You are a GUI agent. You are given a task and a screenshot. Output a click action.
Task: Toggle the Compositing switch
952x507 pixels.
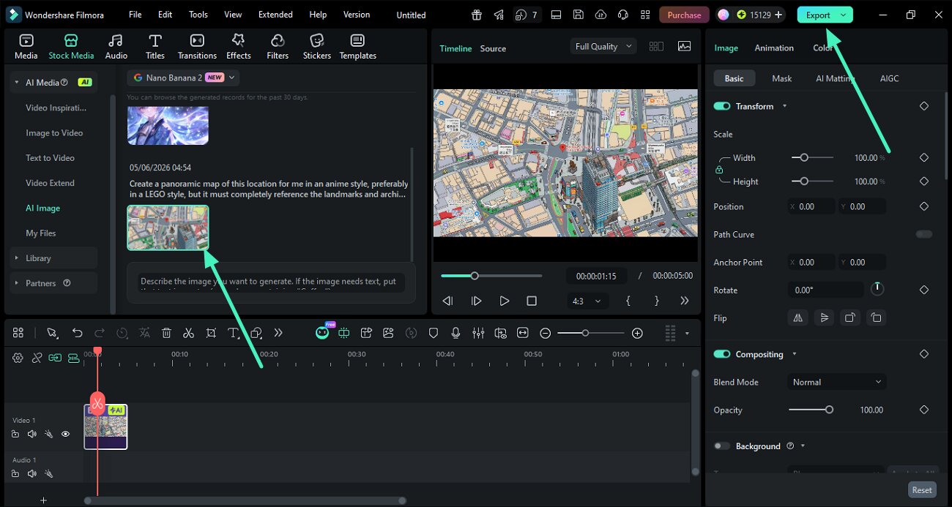(x=722, y=354)
